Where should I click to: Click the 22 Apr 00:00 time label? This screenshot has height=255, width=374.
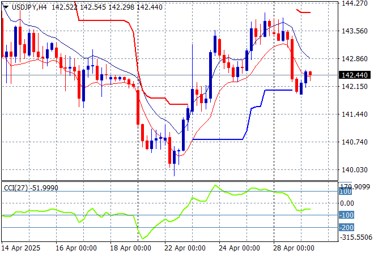pos(185,248)
